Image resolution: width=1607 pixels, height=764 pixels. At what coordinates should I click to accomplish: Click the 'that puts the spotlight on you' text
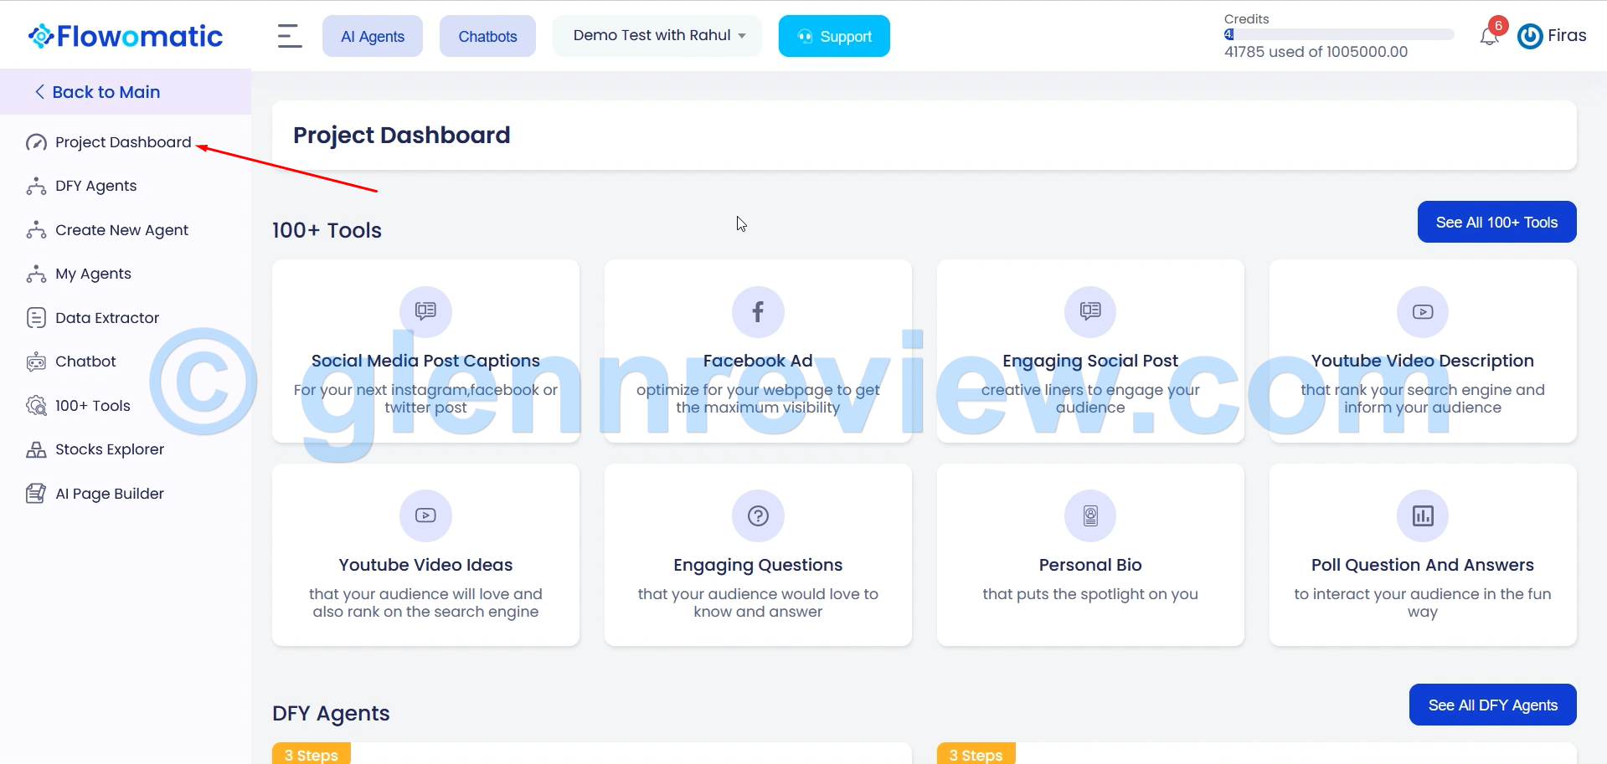1090,594
